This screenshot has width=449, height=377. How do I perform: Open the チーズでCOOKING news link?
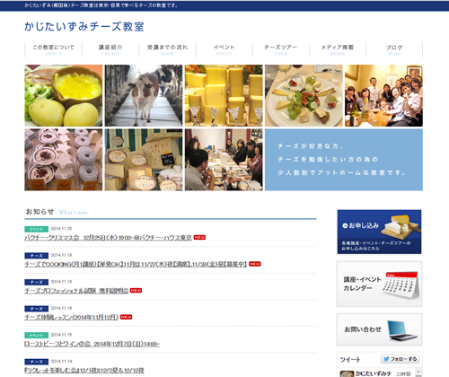coord(136,264)
